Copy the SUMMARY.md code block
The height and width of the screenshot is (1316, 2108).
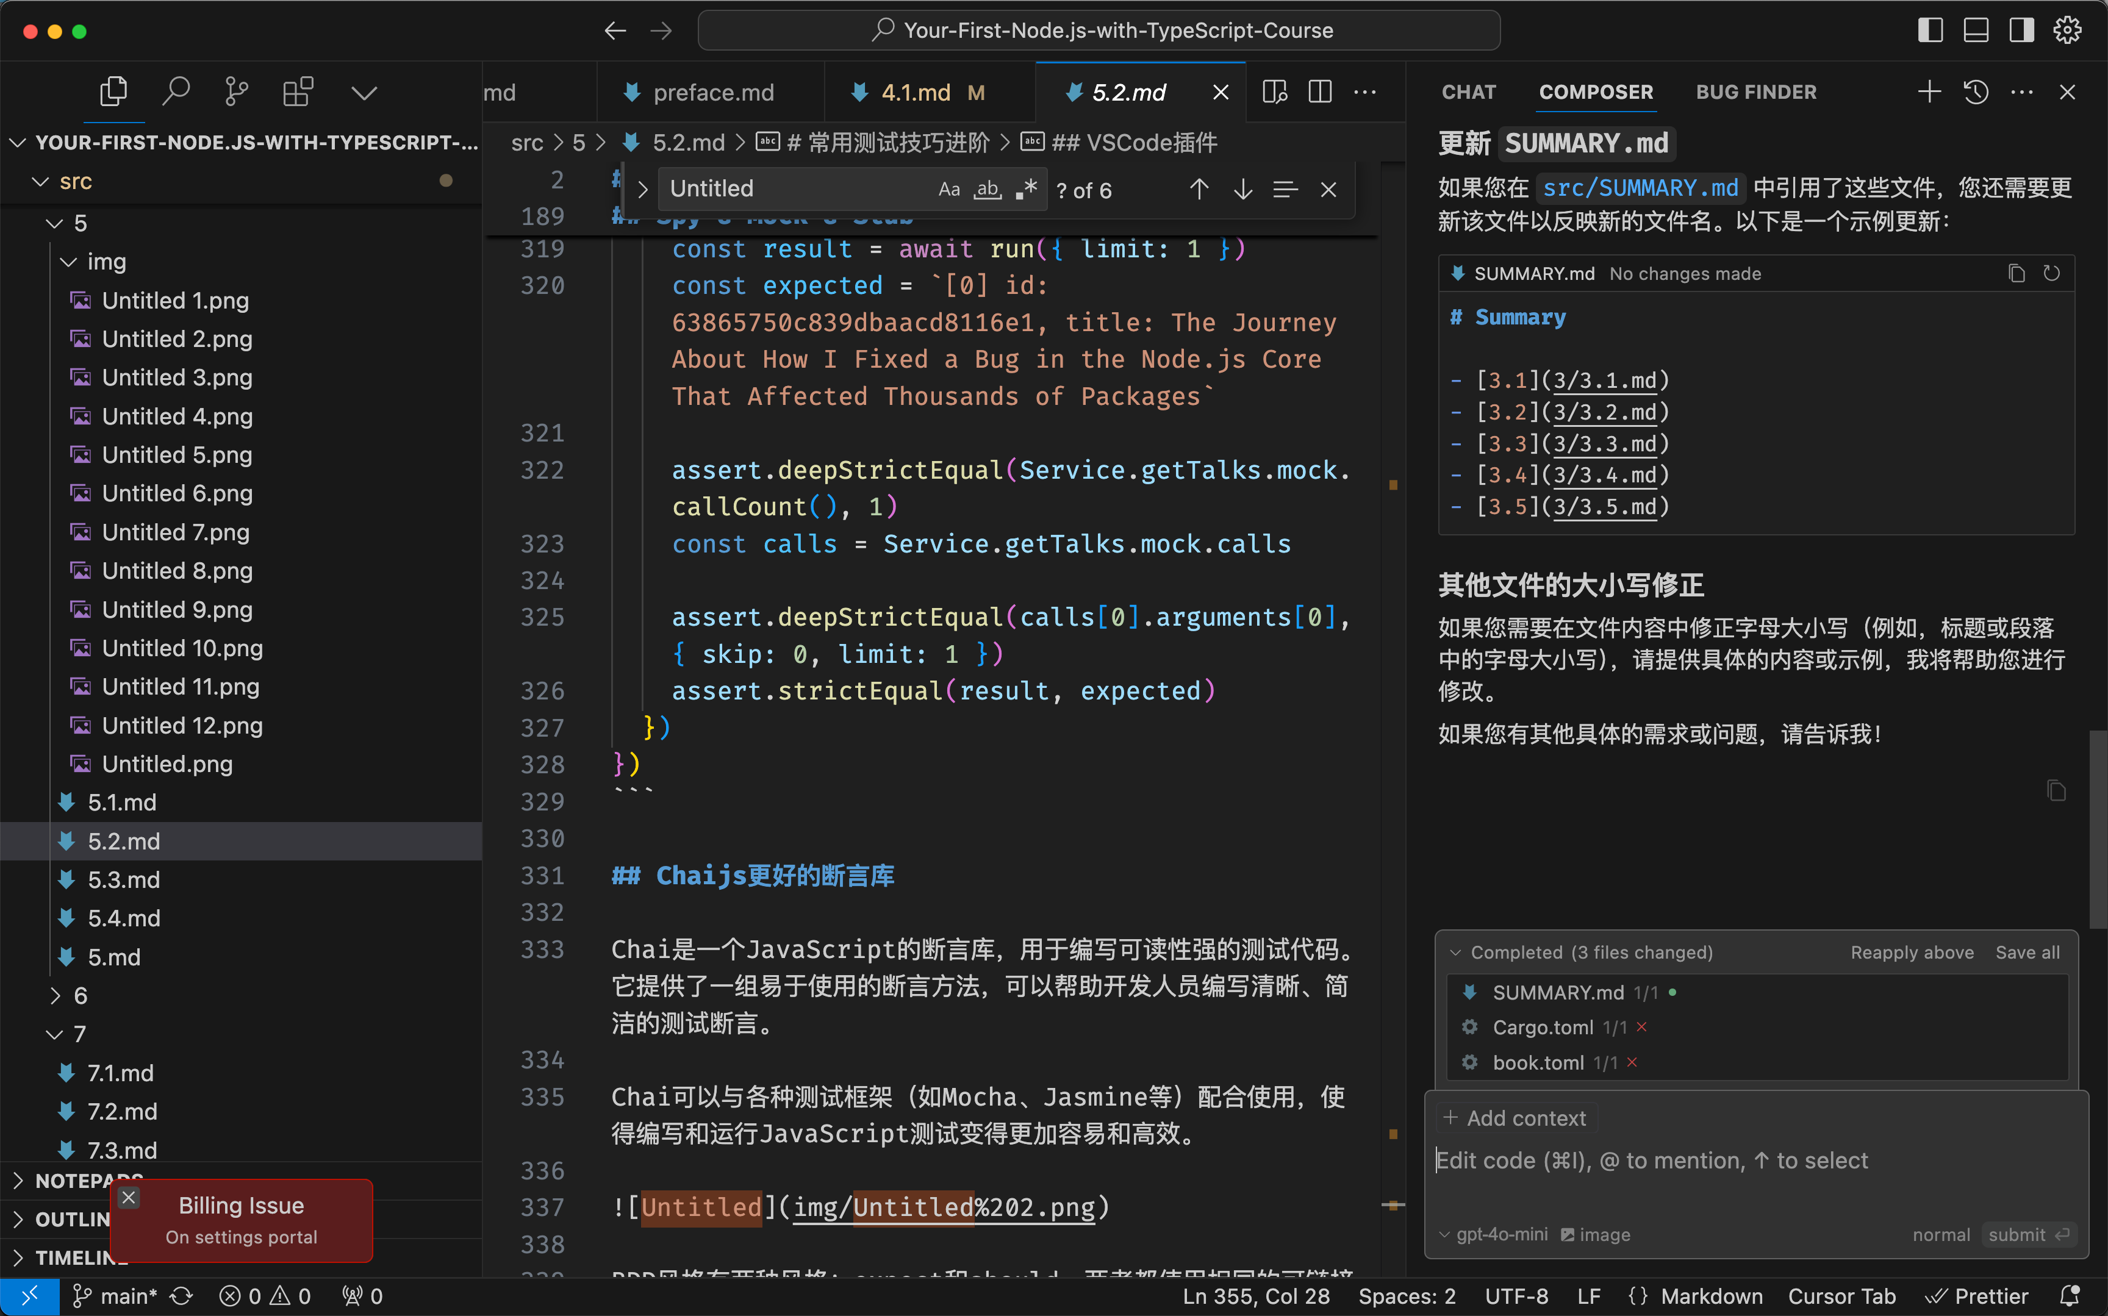pos(2016,273)
